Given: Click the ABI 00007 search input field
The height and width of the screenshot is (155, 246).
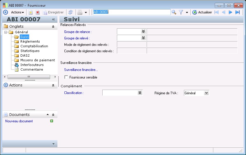Looking at the screenshot, I should pyautogui.click(x=131, y=12).
